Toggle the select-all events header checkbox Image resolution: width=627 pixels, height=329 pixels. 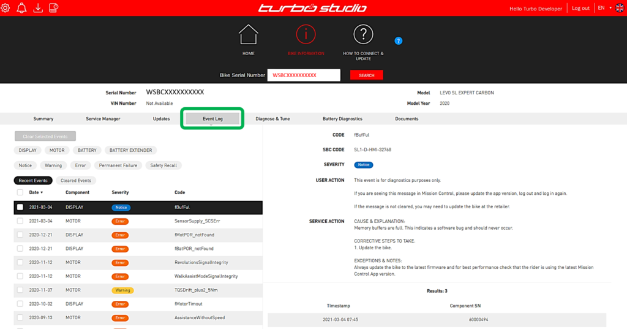pos(20,192)
